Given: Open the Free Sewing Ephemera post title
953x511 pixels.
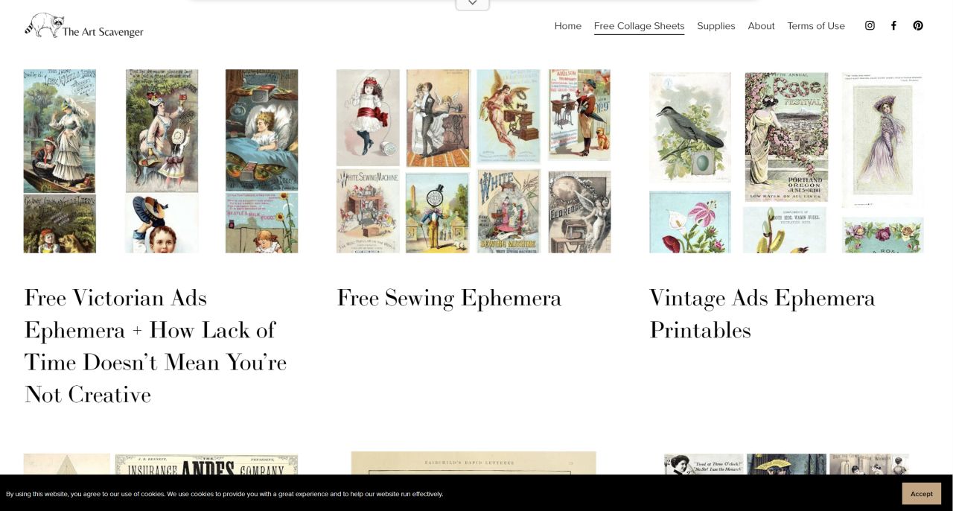Looking at the screenshot, I should click(449, 298).
